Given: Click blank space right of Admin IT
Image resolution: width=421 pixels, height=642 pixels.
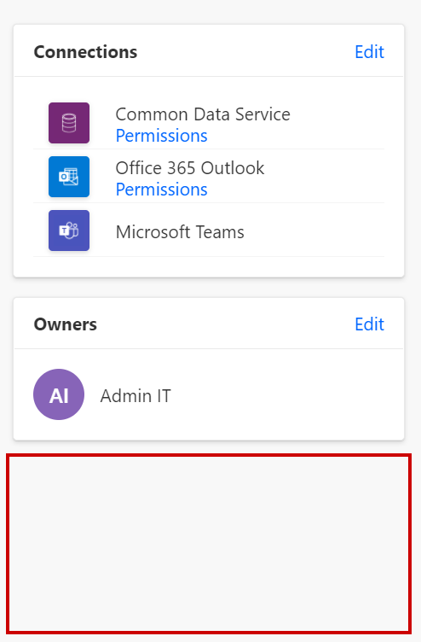Looking at the screenshot, I should (x=286, y=395).
